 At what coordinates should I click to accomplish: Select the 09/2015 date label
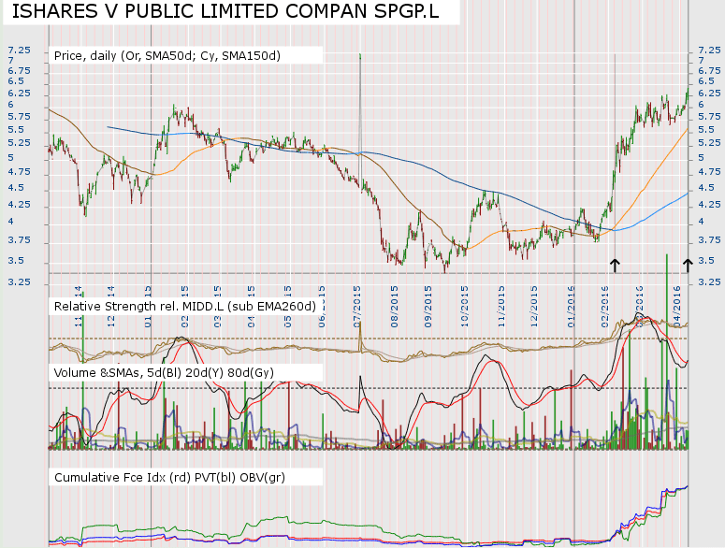click(428, 307)
